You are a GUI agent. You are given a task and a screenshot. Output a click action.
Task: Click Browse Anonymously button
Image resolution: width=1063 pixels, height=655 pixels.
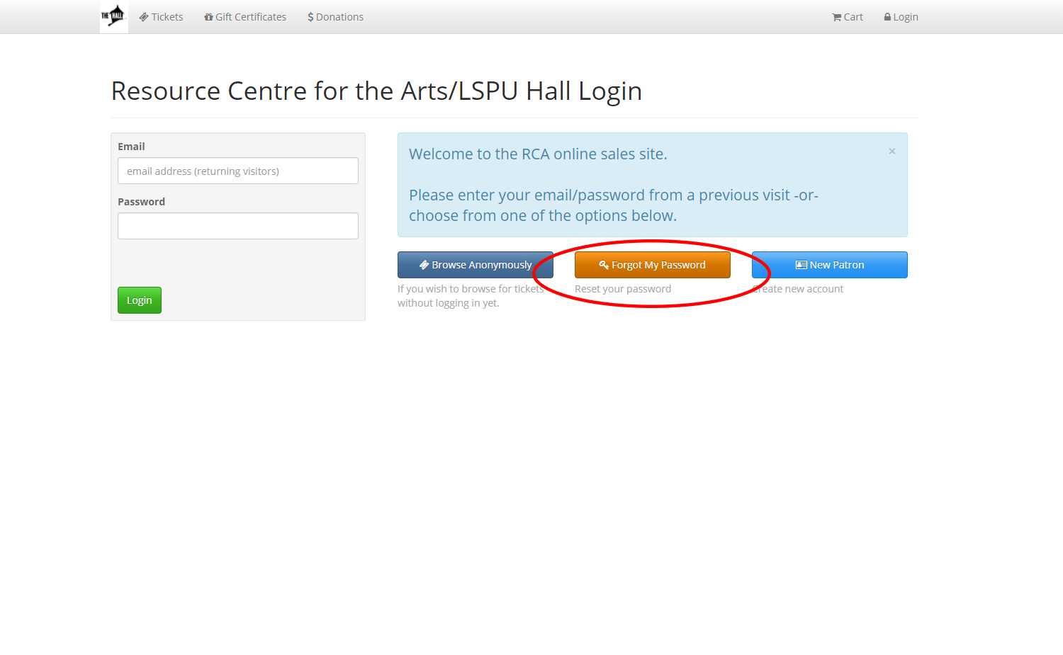476,265
